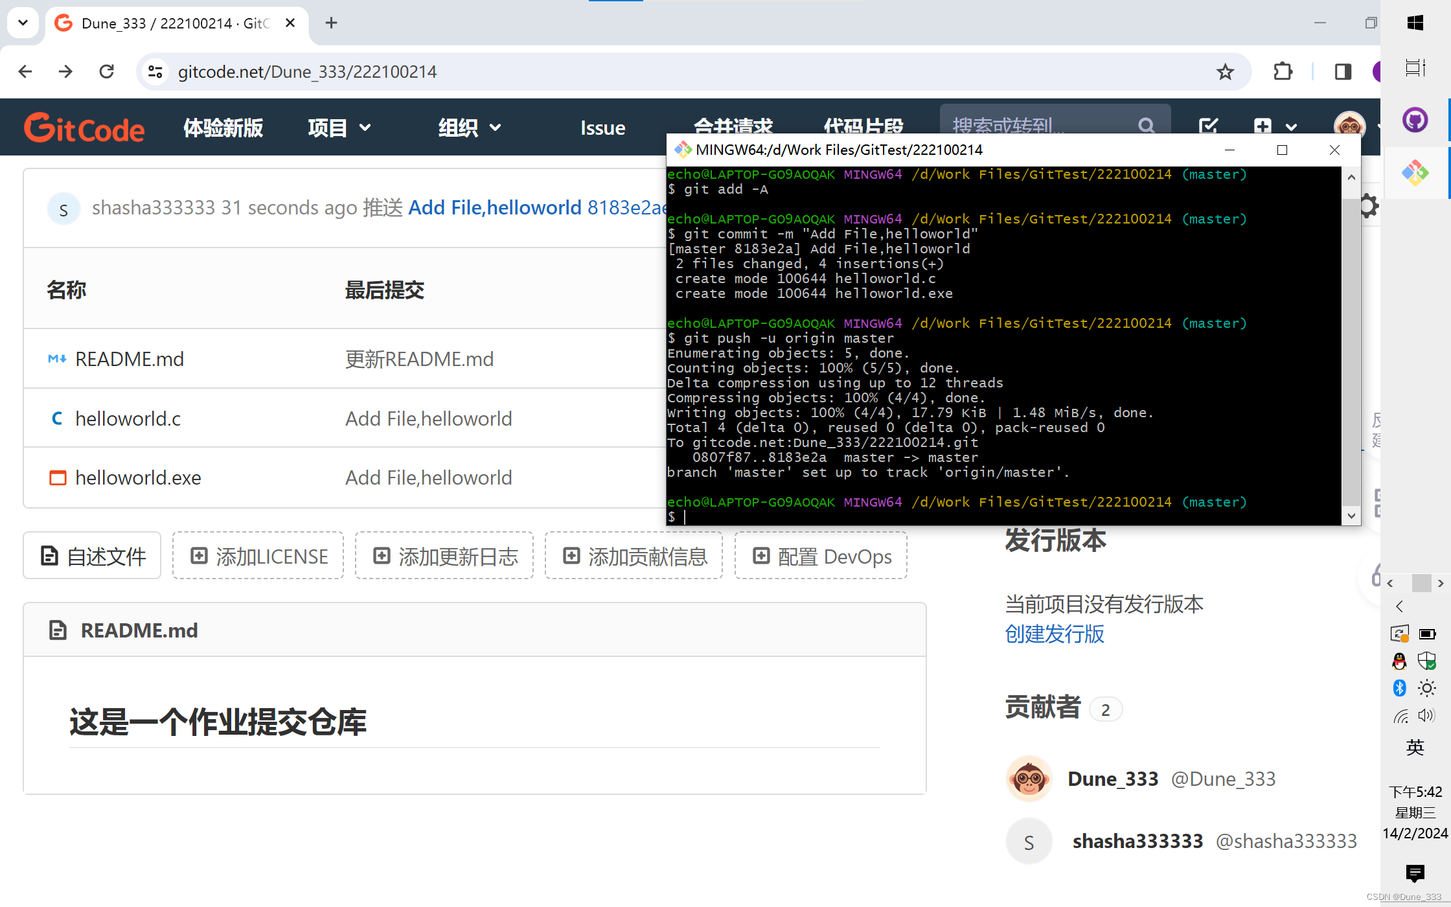Go back in browser history
The width and height of the screenshot is (1451, 907).
25,71
